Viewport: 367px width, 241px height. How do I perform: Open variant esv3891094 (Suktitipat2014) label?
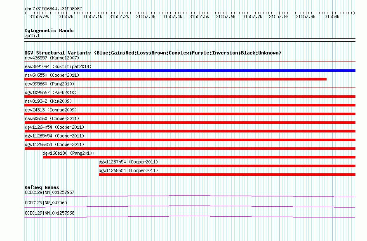[x=58, y=66]
